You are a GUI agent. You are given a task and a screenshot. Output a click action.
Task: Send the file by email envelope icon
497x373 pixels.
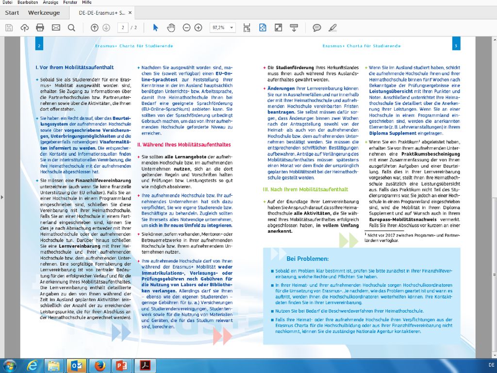tap(56, 28)
